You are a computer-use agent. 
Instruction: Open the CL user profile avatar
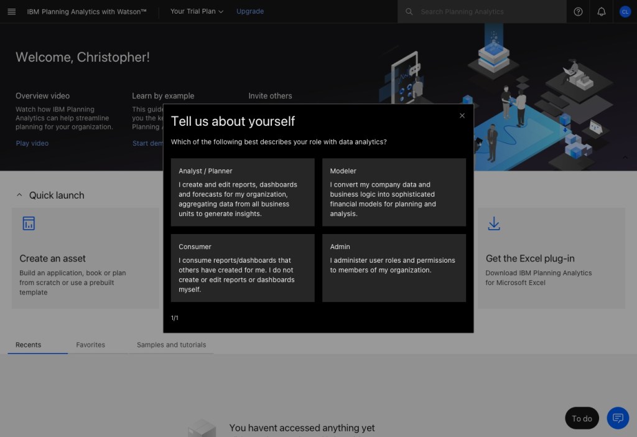click(x=625, y=11)
